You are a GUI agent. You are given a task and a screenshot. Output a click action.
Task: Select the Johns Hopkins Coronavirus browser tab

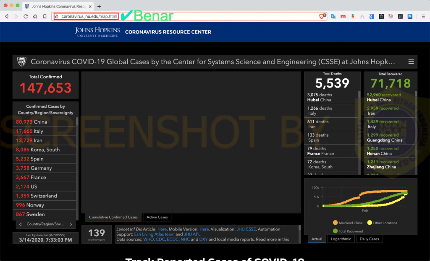(58, 6)
